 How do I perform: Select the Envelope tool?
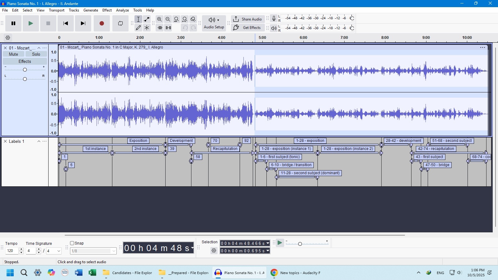point(147,19)
